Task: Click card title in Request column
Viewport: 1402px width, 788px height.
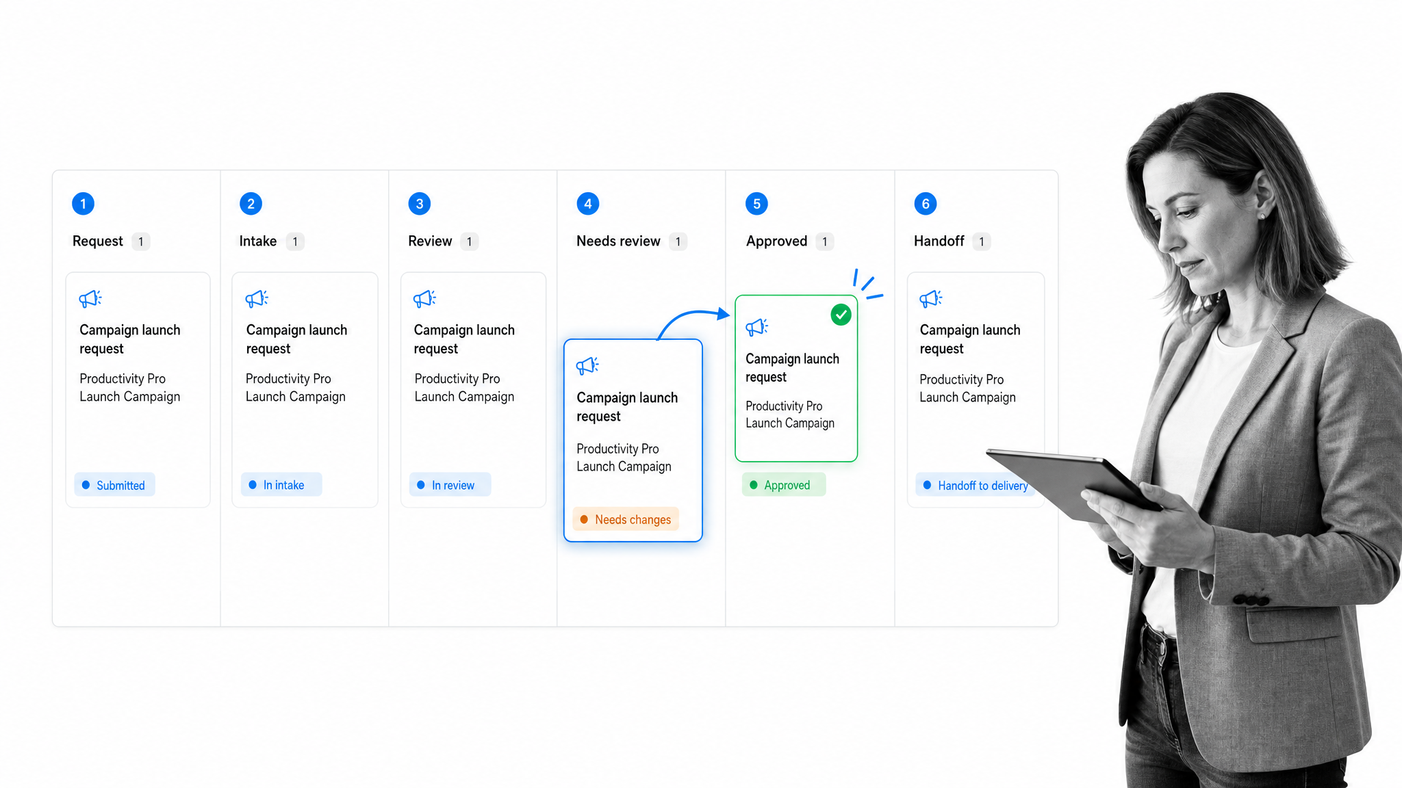Action: [x=130, y=339]
